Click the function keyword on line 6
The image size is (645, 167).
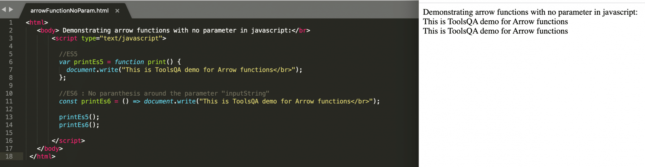tap(129, 62)
